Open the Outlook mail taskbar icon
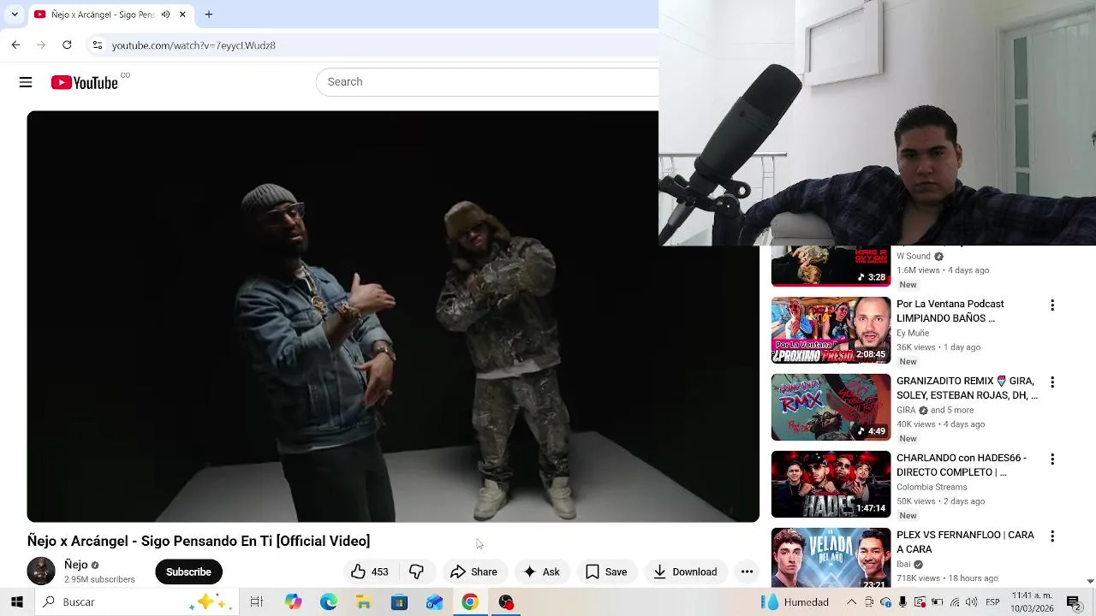 434,602
